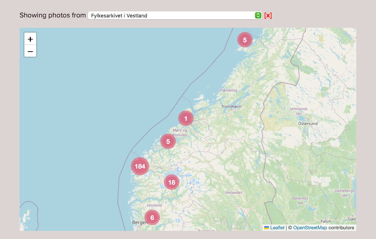Image resolution: width=376 pixels, height=239 pixels.
Task: Open the cluster marker labeled 1
Action: tap(185, 119)
